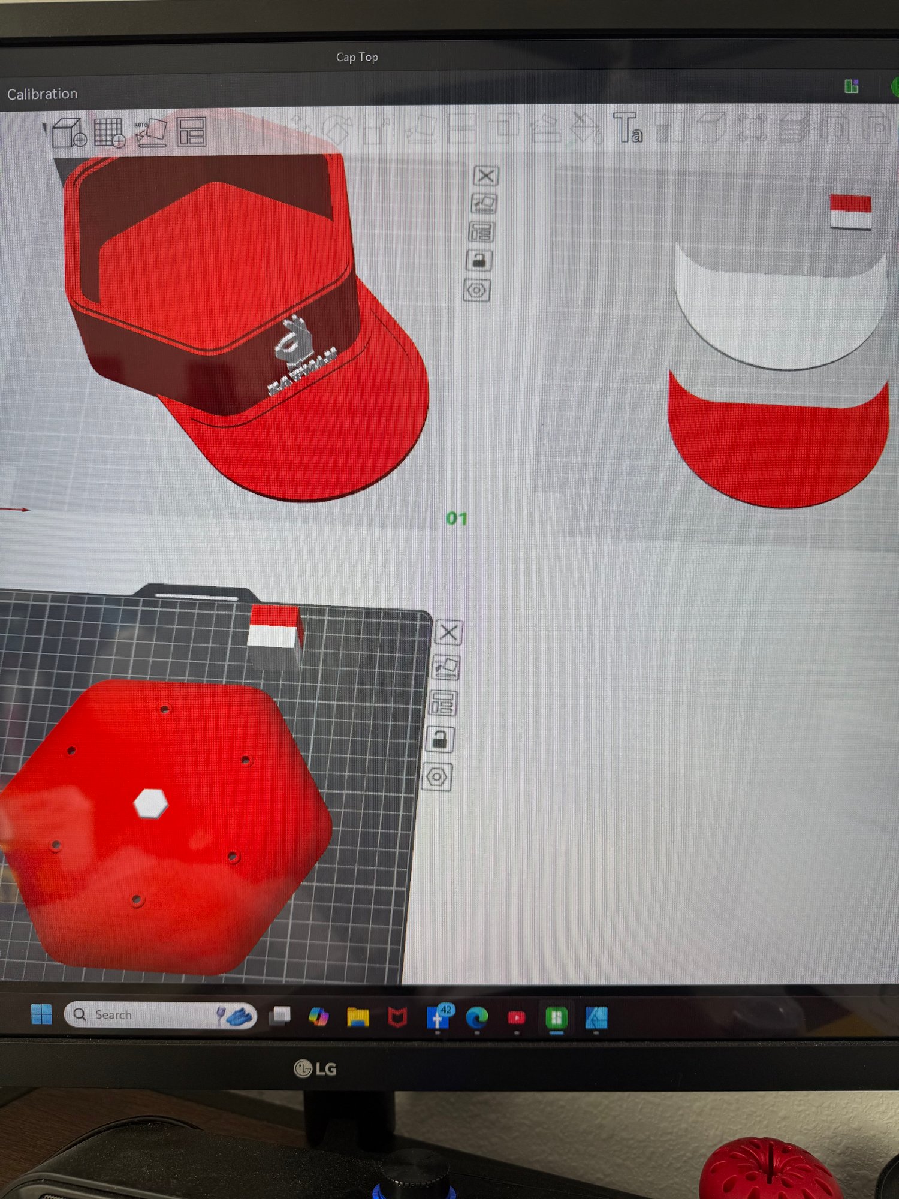Open plate 01 settings hex-nut icon
The height and width of the screenshot is (1199, 899).
(x=476, y=291)
